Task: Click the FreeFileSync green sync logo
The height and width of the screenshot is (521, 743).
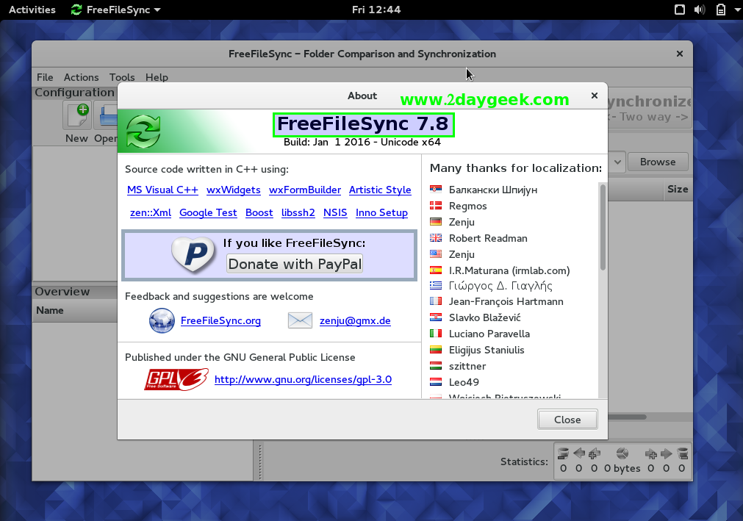Action: (143, 132)
